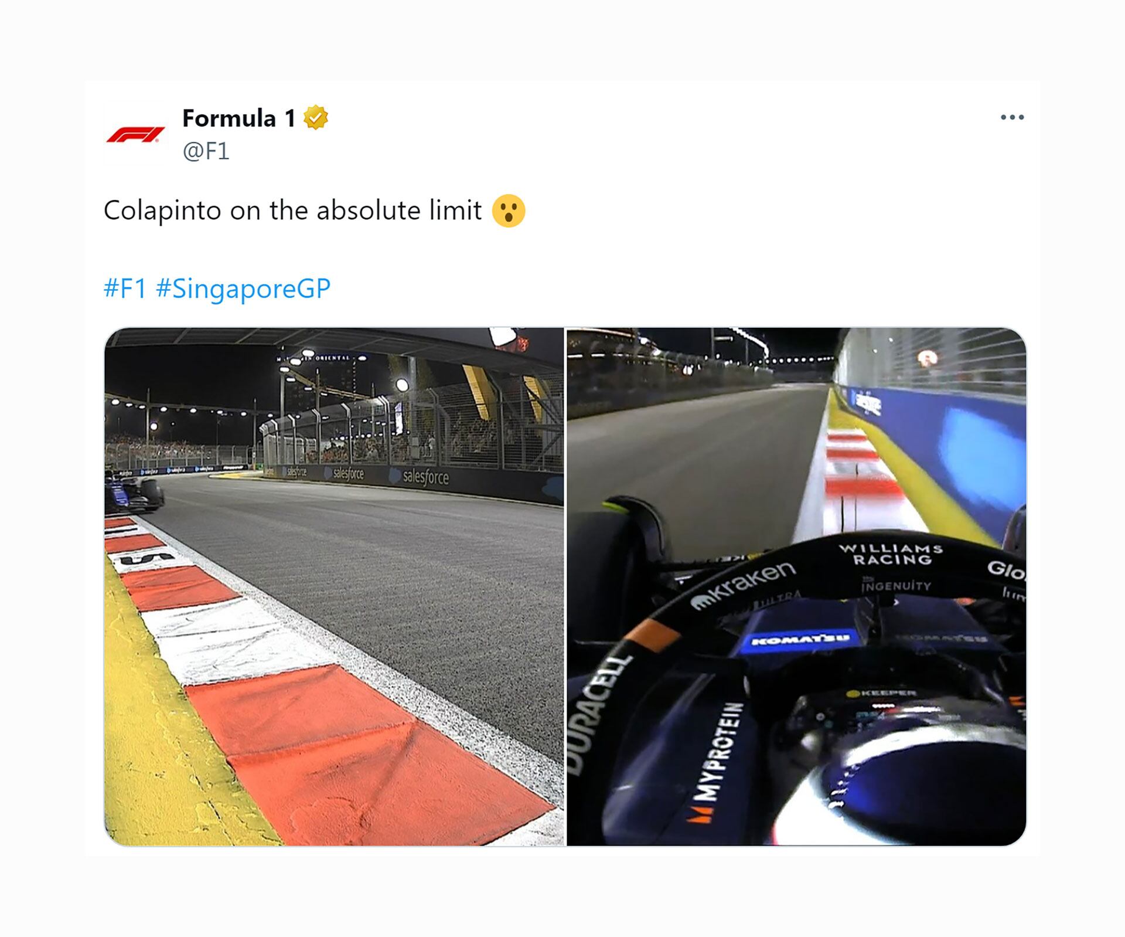Open the left trackside kerb photo
The height and width of the screenshot is (937, 1125).
(334, 586)
